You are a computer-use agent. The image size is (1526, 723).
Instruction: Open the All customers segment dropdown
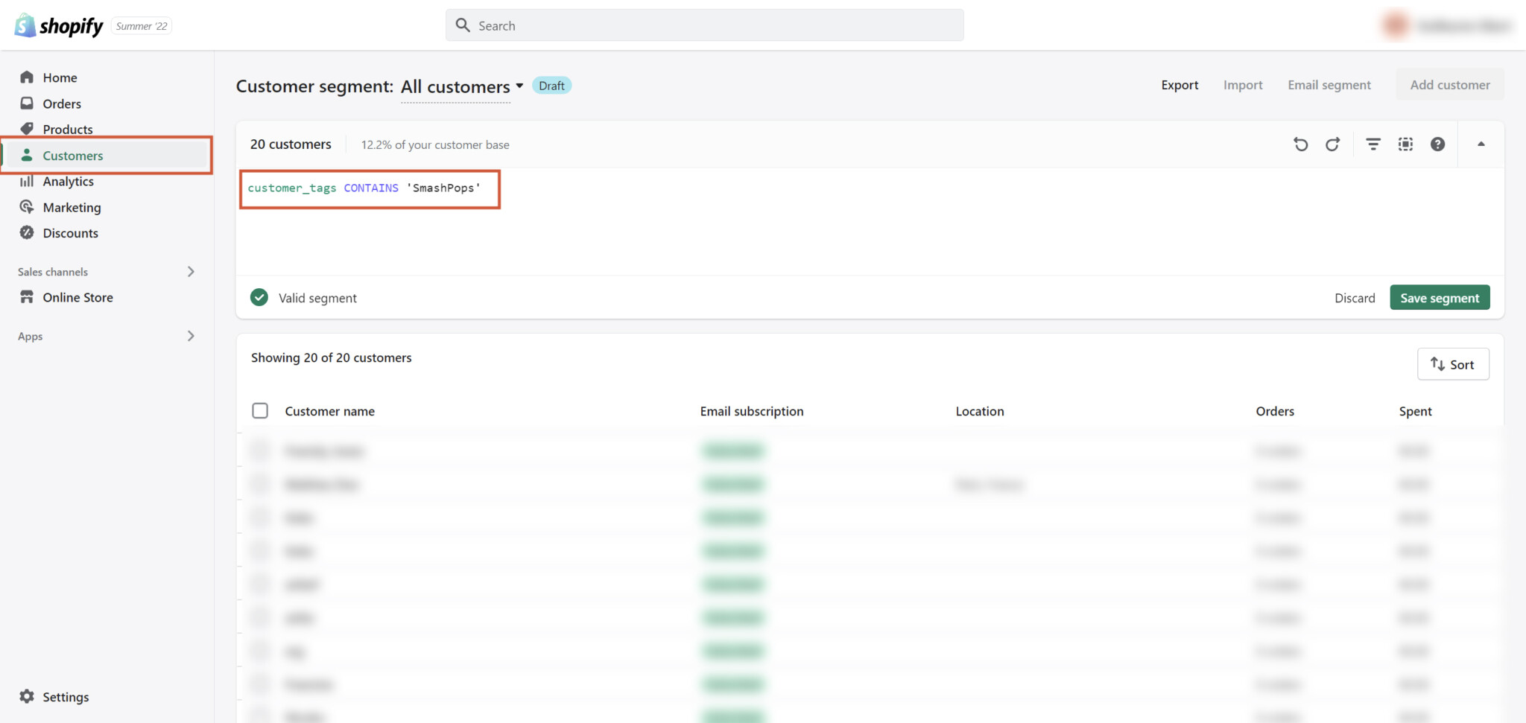click(462, 86)
